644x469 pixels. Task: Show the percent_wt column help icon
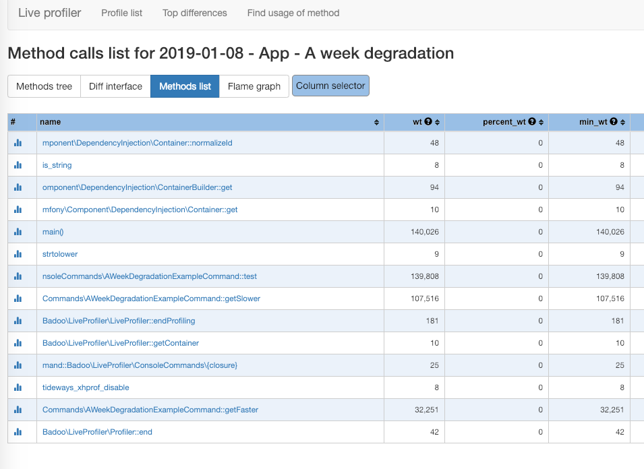pos(532,122)
